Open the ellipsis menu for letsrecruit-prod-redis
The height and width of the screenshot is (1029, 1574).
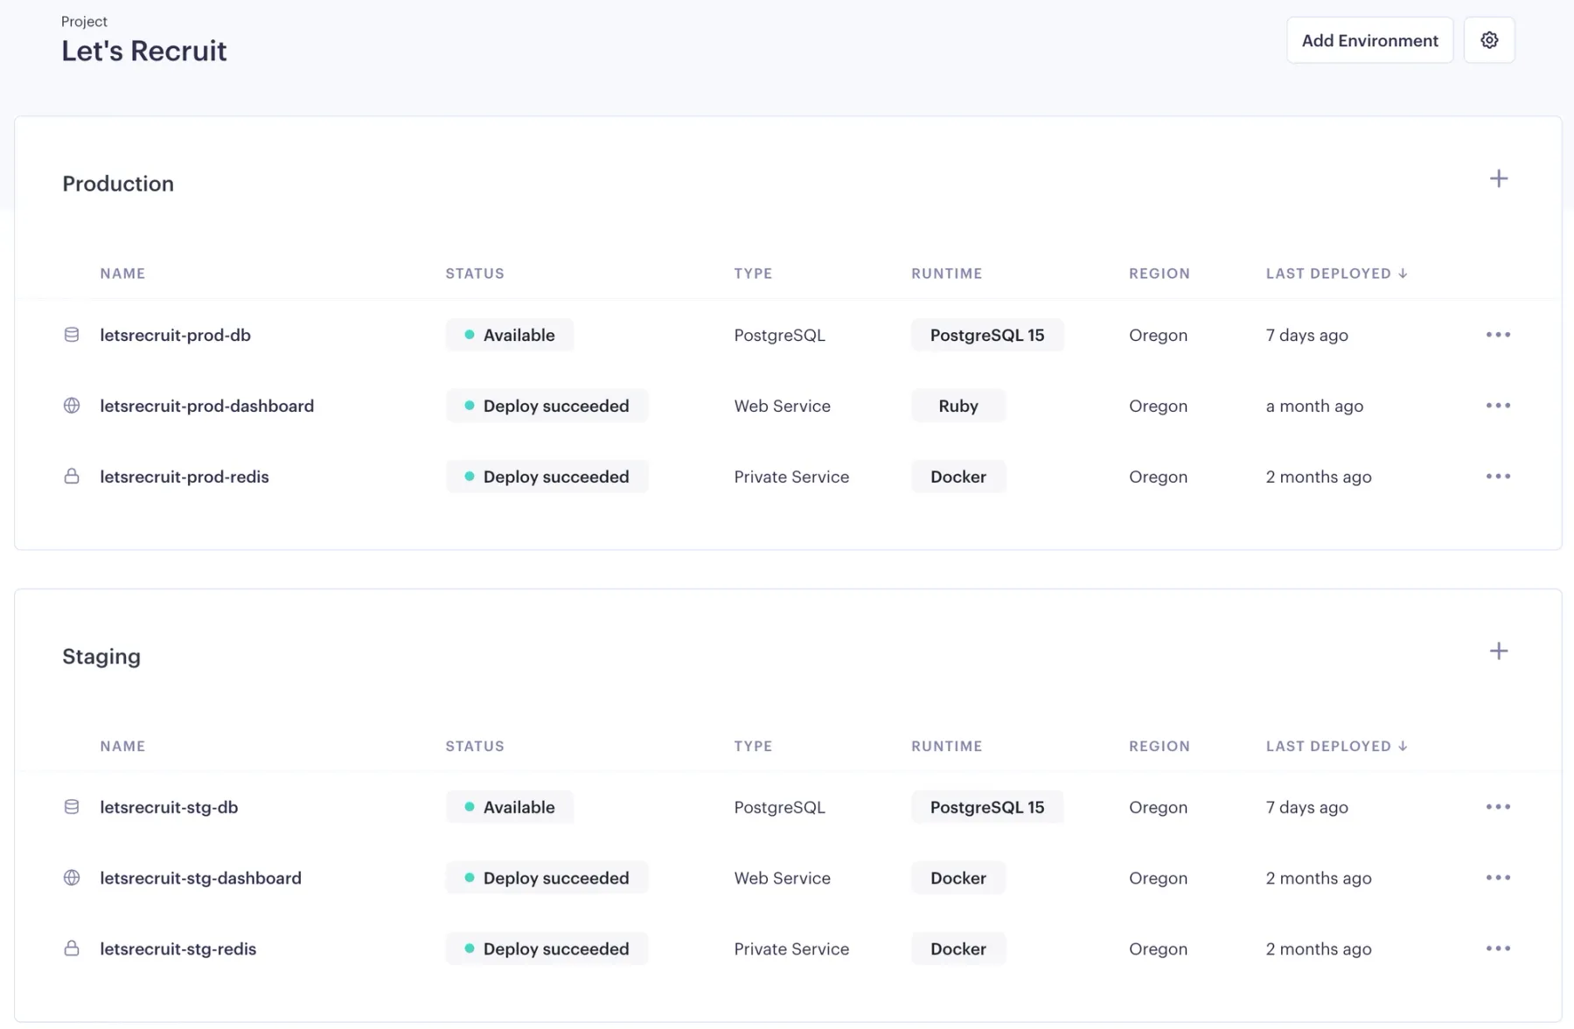(x=1498, y=476)
